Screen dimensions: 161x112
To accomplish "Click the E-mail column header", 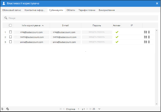I will (x=65, y=25).
